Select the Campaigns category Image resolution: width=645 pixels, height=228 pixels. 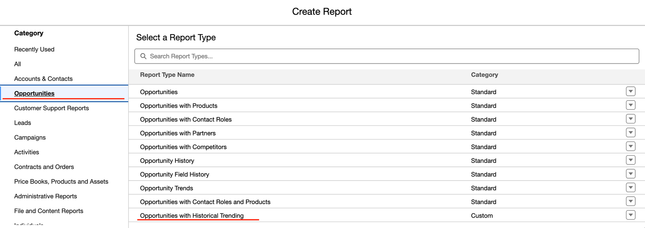pyautogui.click(x=30, y=138)
